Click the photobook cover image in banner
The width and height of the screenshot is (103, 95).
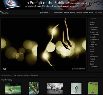click(x=12, y=4)
